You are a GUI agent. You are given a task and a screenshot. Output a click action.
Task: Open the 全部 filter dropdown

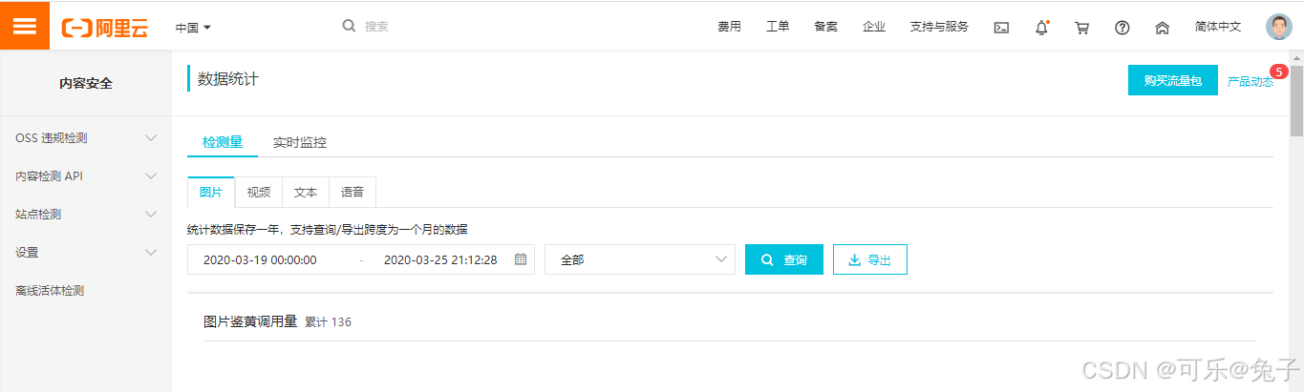click(x=640, y=259)
